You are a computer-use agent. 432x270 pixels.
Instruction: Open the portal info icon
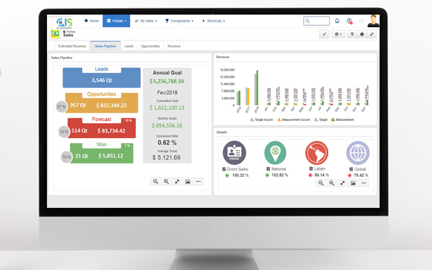[x=362, y=34]
